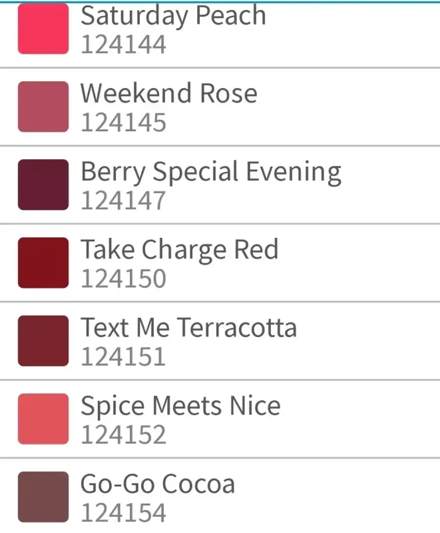The height and width of the screenshot is (533, 440).
Task: Click product code 124145
Action: tap(124, 123)
